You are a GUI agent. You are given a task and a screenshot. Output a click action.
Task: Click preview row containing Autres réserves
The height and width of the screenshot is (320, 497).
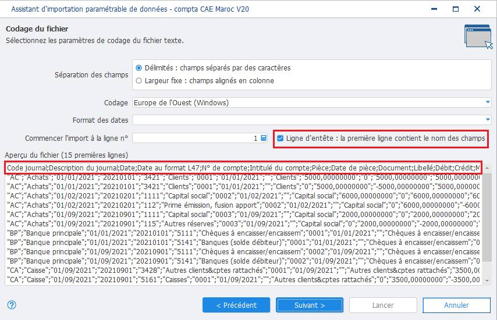click(243, 223)
